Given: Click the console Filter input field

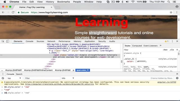Looking at the screenshot, I should click(42, 78).
